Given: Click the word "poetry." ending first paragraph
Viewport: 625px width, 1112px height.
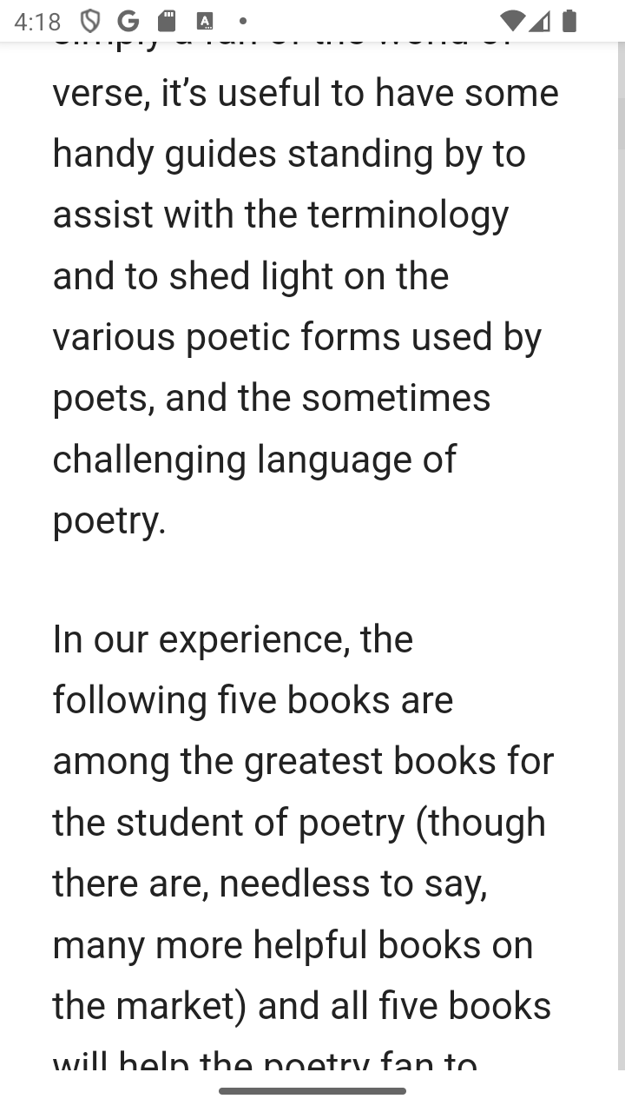Looking at the screenshot, I should coord(109,520).
